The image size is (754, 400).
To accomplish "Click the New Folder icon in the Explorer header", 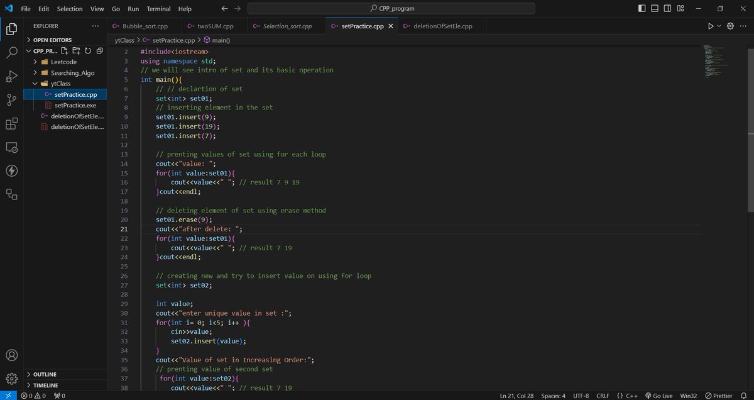I will pyautogui.click(x=76, y=51).
